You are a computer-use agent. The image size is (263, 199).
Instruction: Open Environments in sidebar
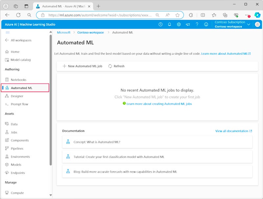point(17,157)
